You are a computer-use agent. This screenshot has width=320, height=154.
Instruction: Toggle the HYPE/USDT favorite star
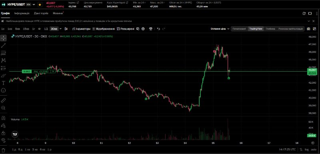(40, 4)
